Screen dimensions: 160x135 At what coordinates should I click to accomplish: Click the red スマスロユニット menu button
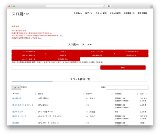click(x=97, y=52)
